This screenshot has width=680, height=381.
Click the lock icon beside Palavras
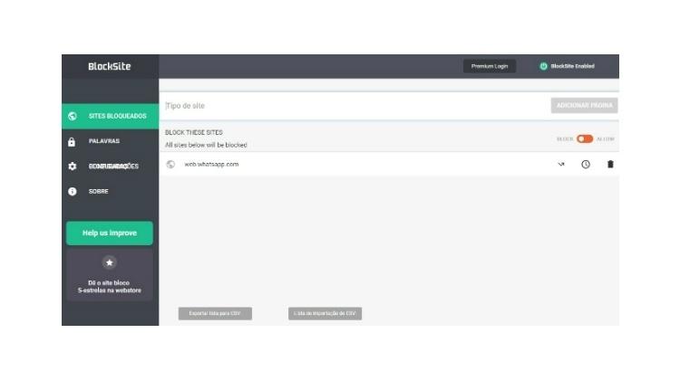pos(72,141)
